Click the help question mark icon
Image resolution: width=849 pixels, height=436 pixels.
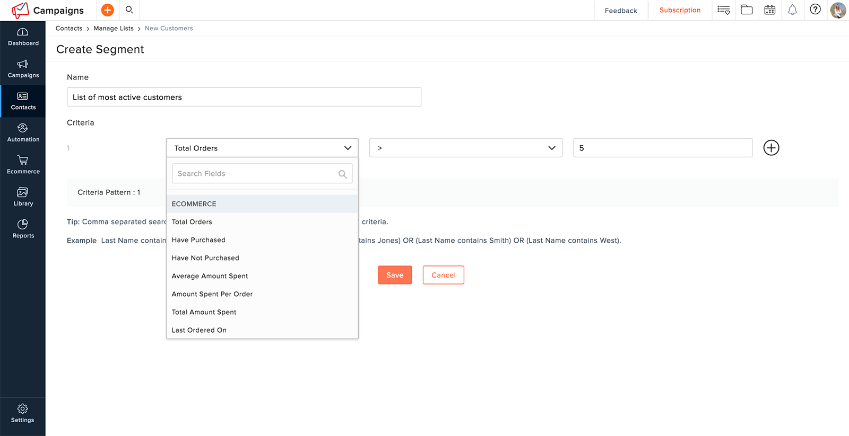[x=815, y=10]
